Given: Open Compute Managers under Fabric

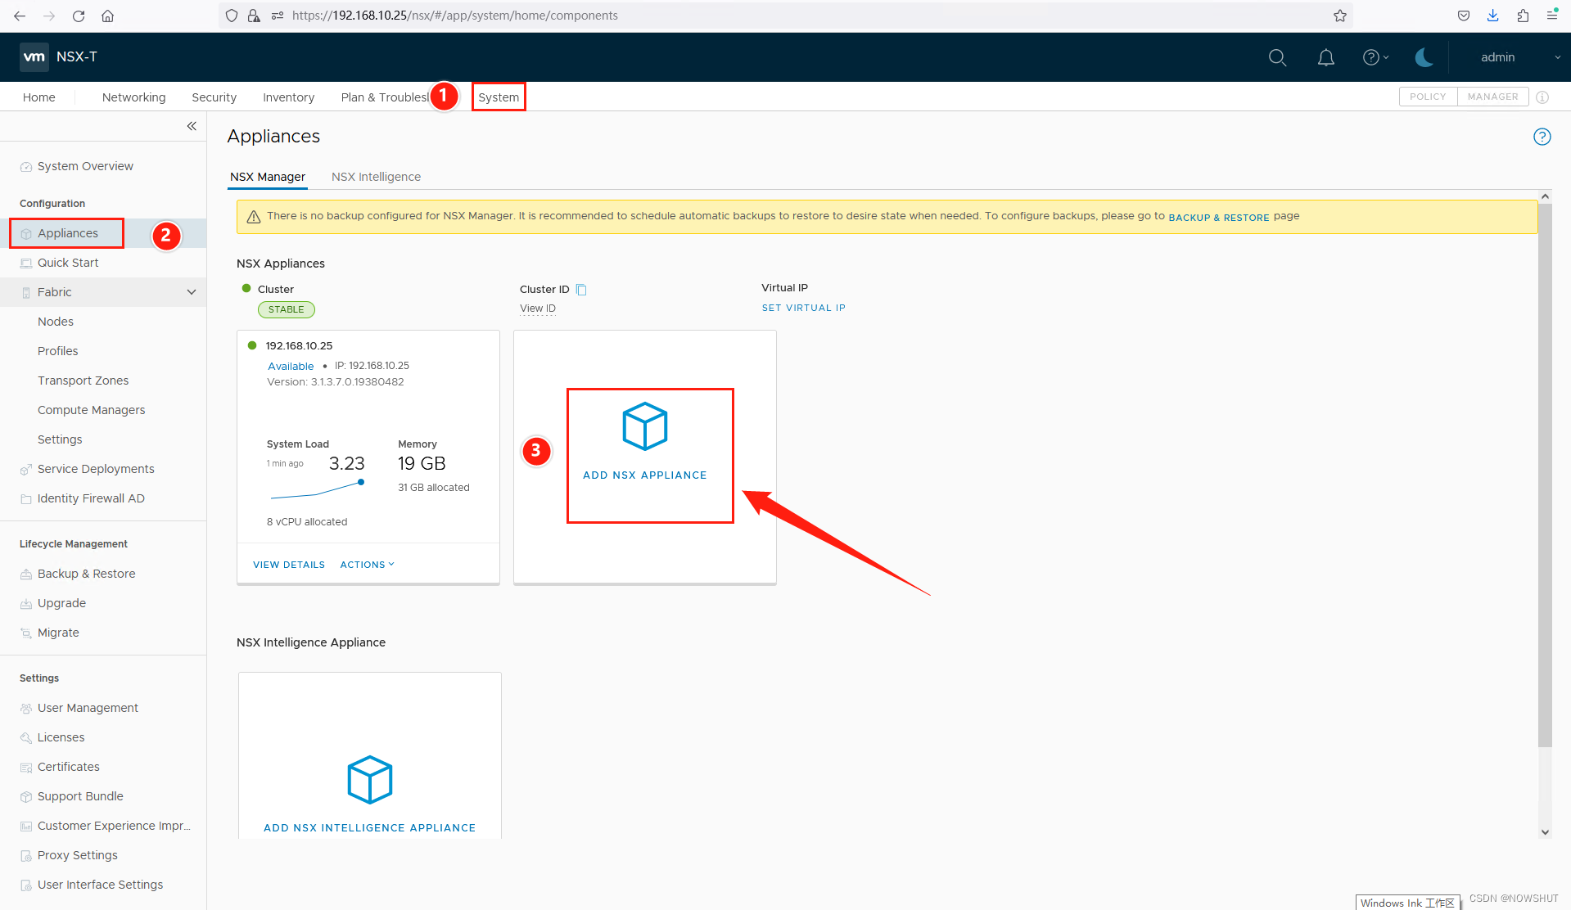Looking at the screenshot, I should pos(92,410).
